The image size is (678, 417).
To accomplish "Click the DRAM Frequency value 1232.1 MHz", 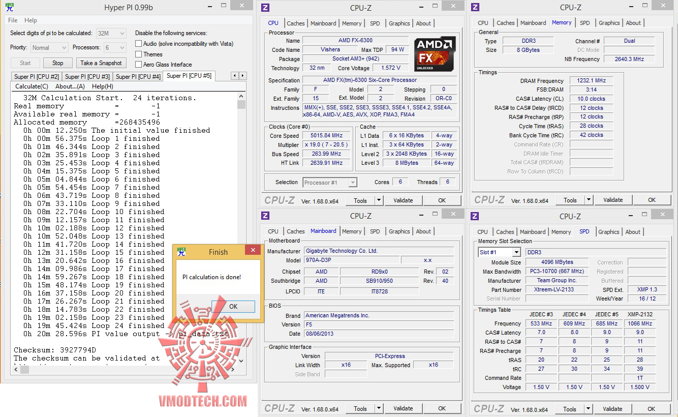I will coord(591,81).
